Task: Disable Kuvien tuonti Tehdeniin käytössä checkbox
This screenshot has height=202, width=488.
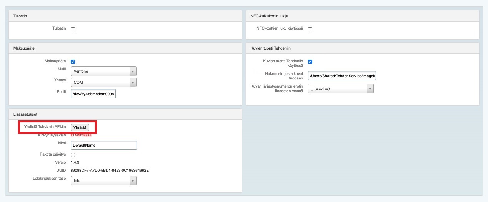Action: 310,61
